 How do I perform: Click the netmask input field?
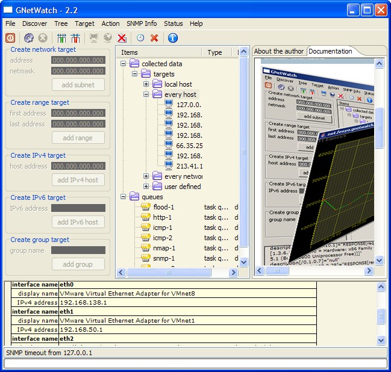click(78, 71)
